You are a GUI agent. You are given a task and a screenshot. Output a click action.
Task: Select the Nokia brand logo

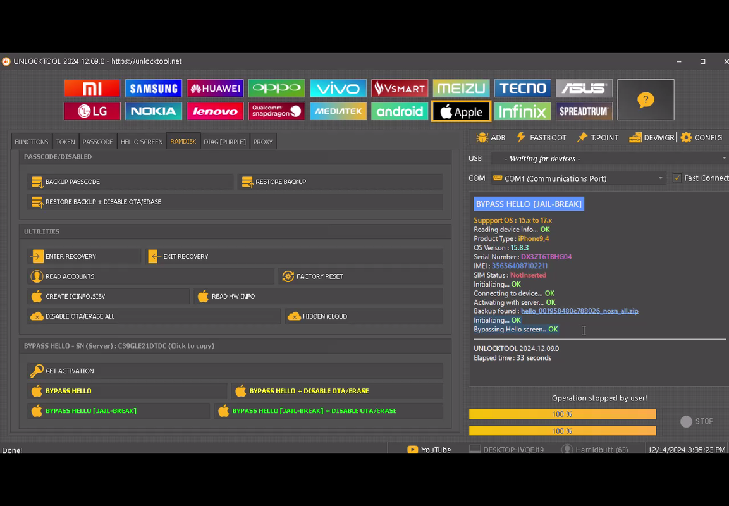point(154,111)
